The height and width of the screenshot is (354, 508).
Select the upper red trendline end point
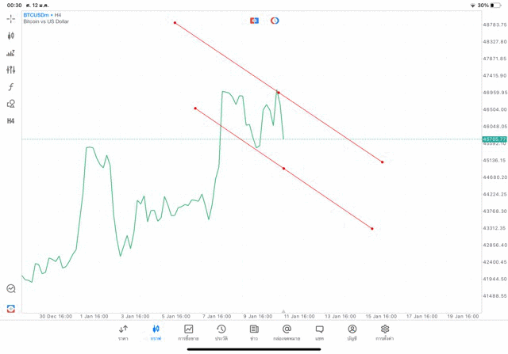tap(383, 162)
